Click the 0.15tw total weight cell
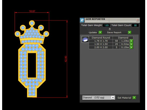This screenshot has width=147, height=110. [125, 47]
